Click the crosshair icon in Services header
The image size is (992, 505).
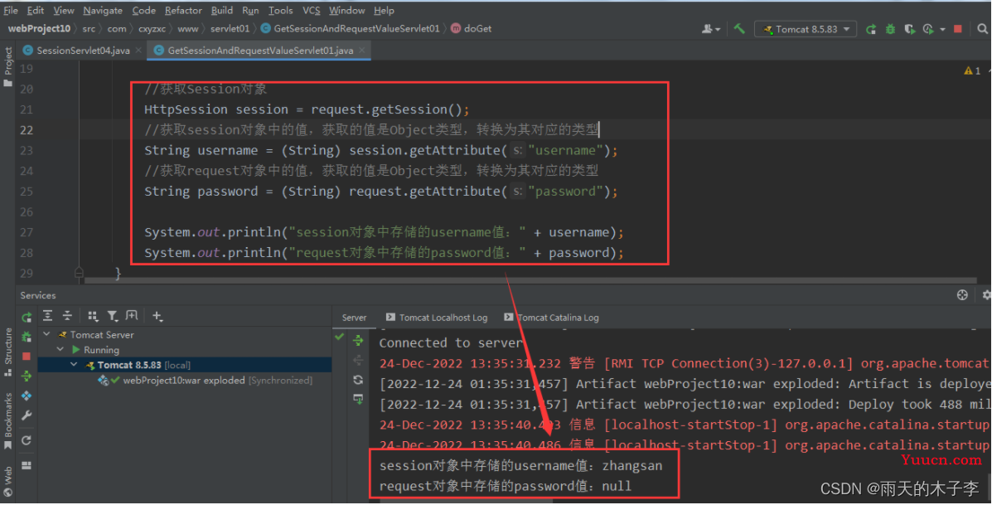[962, 295]
